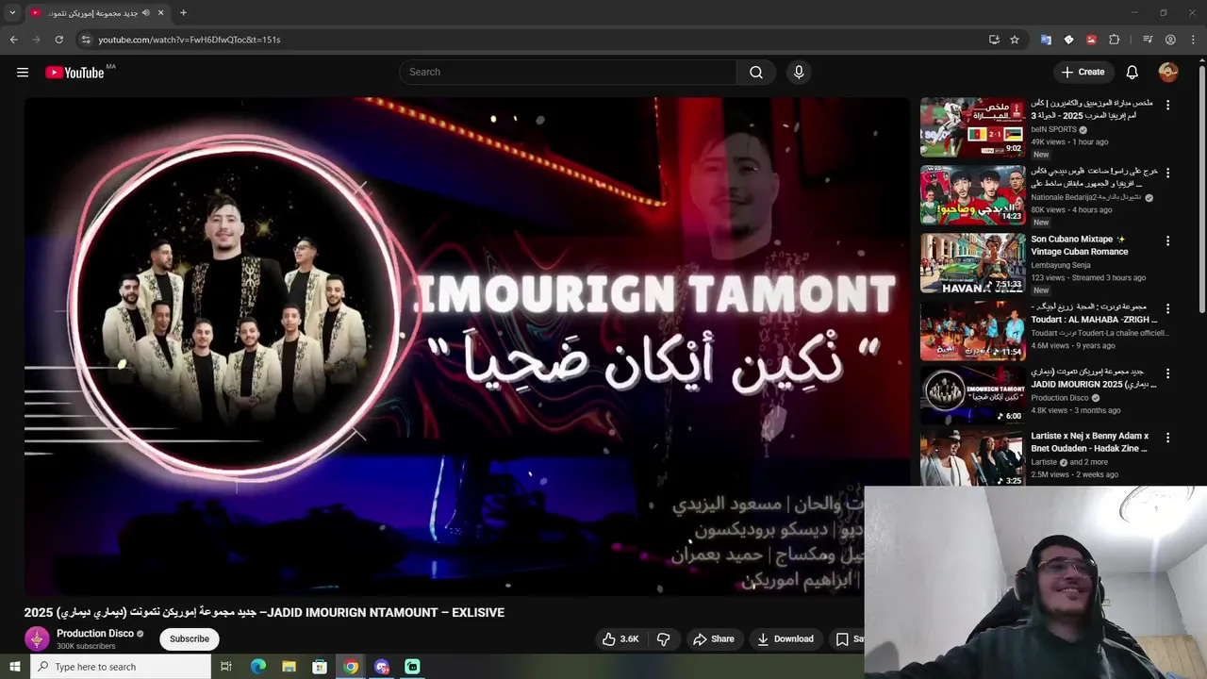1207x679 pixels.
Task: Open the YouTube account avatar menu
Action: [1168, 72]
